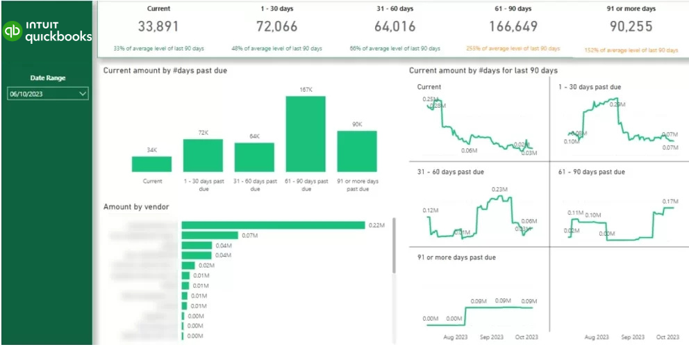Click the 167K bar for 61 - 90 days

click(306, 134)
